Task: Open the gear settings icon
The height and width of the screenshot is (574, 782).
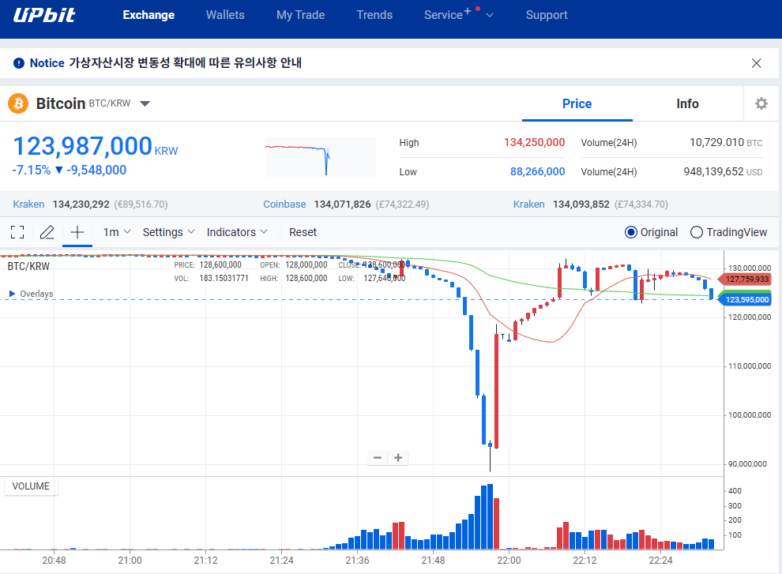Action: (761, 103)
